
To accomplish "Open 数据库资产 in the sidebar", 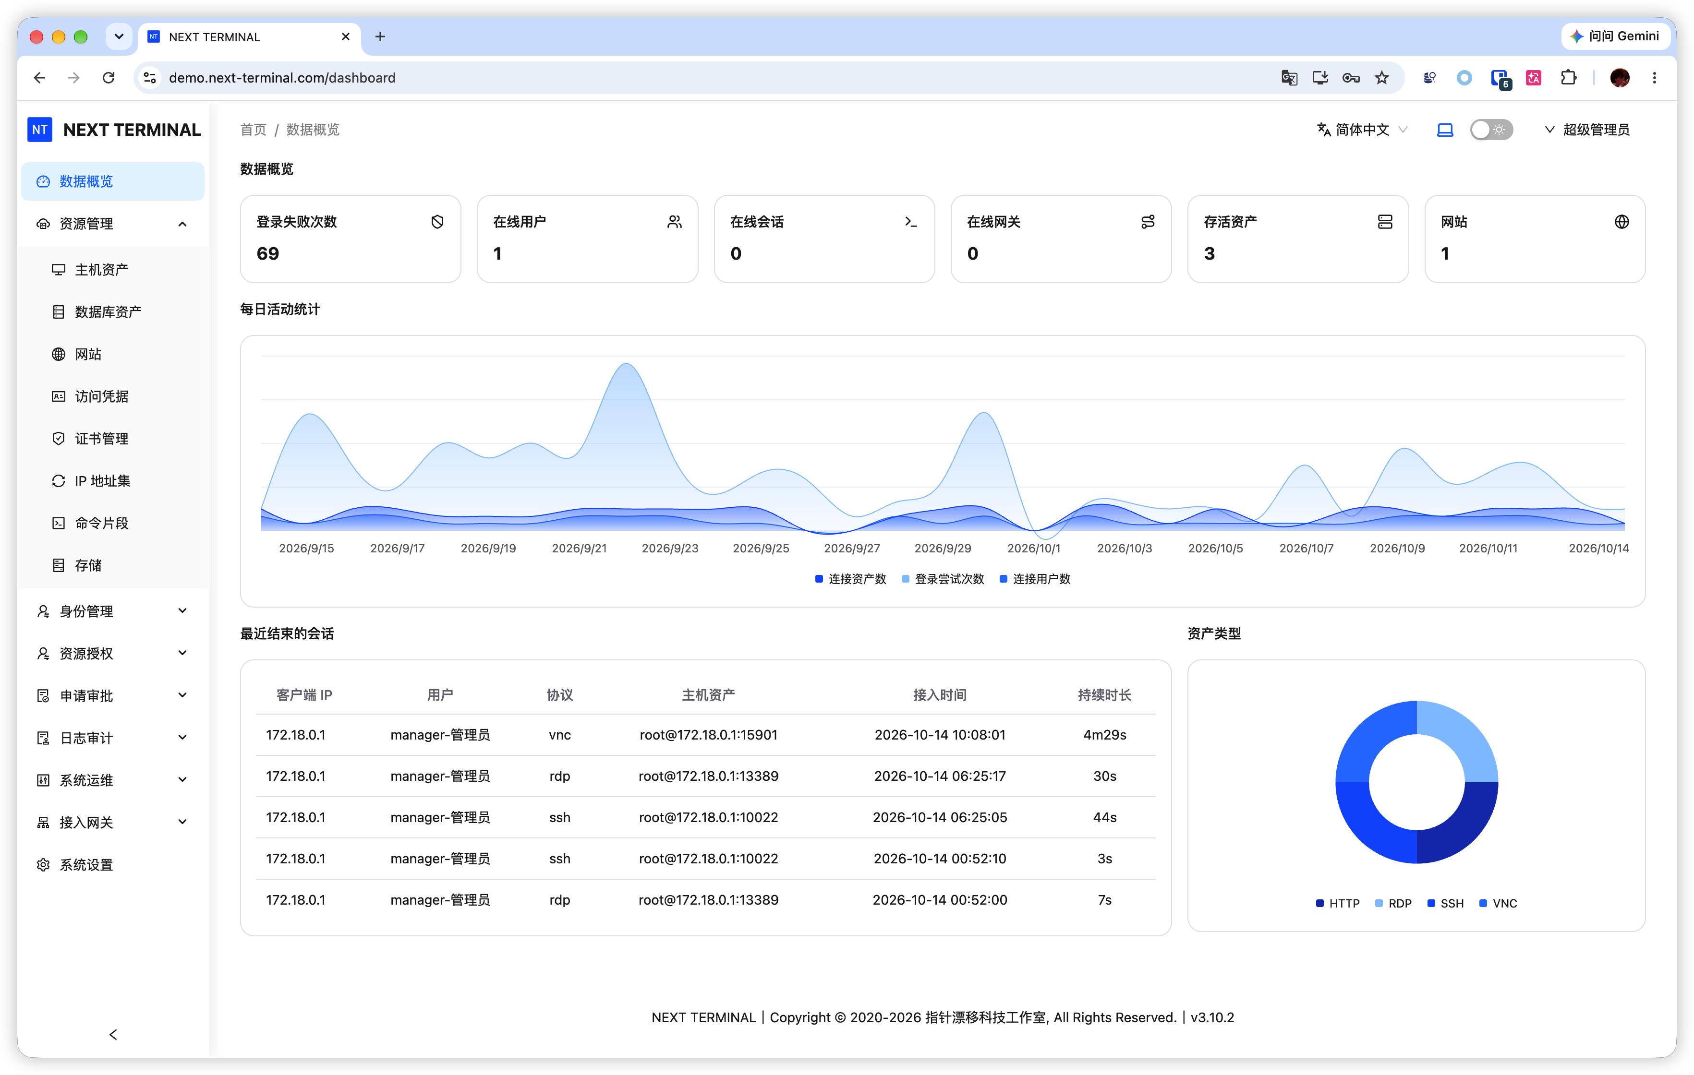I will (x=112, y=311).
